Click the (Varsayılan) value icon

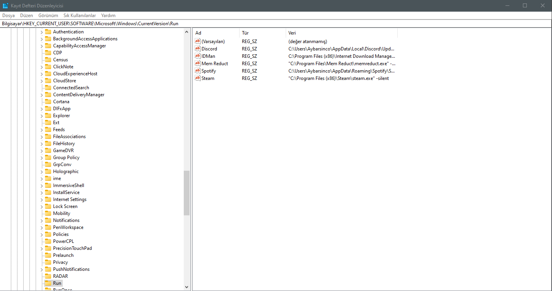(198, 41)
